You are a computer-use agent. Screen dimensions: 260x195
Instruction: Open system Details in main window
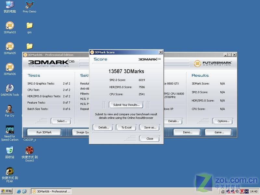173,121
